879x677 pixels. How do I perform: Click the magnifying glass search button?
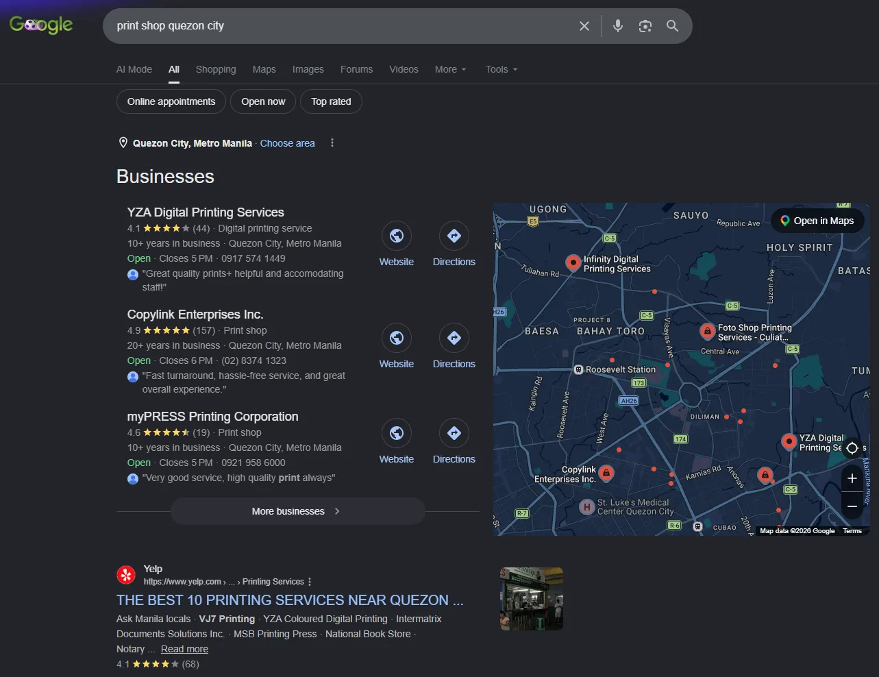673,26
